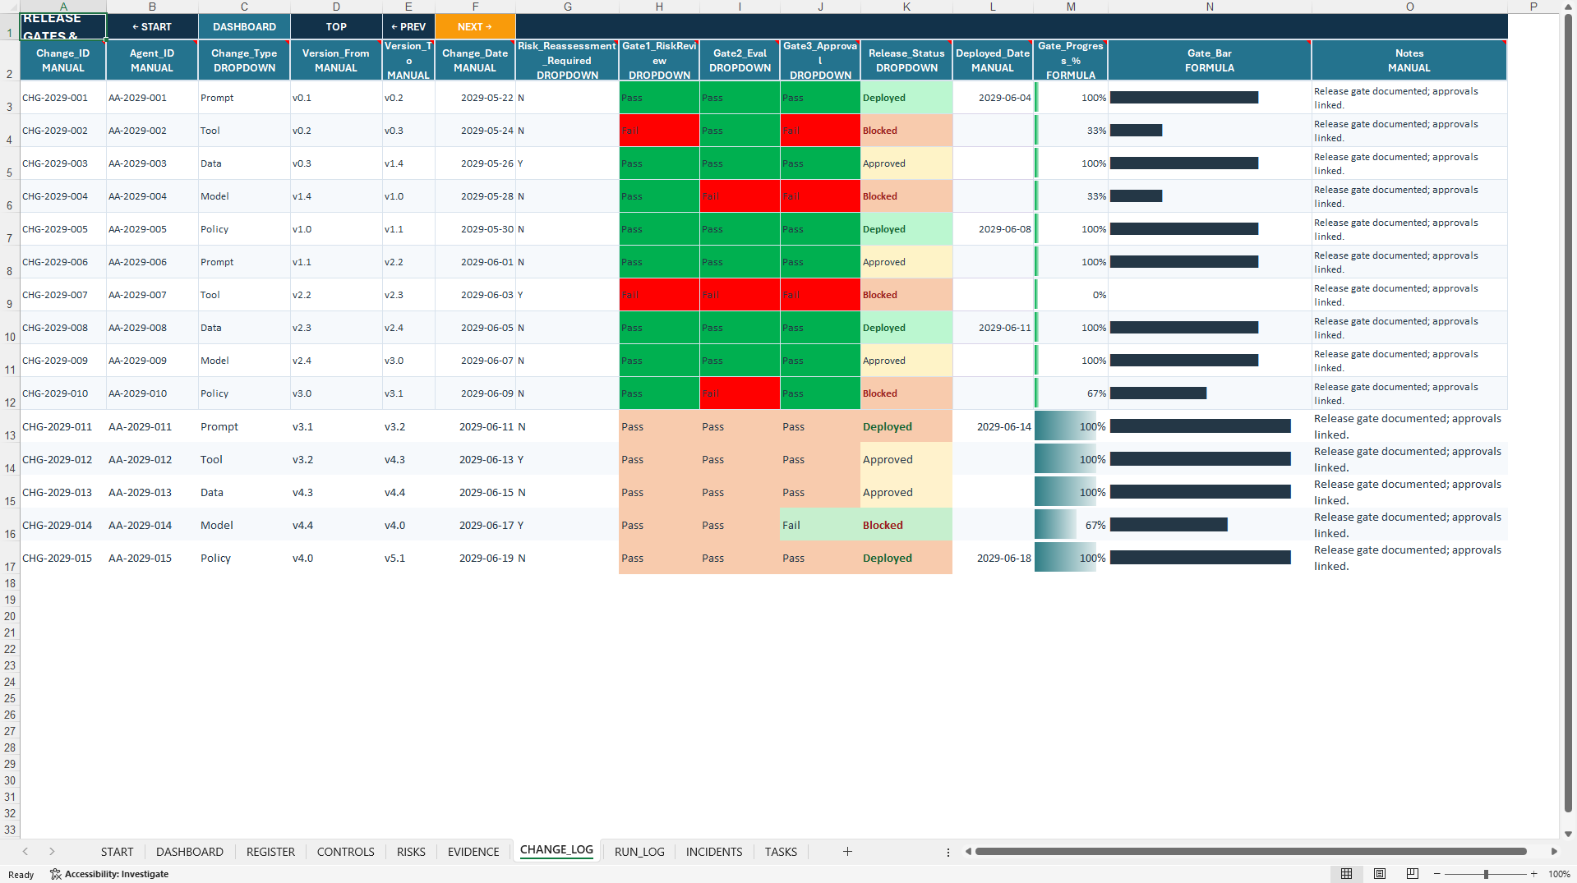Open the TASKS sheet tab
Image resolution: width=1577 pixels, height=883 pixels.
pyautogui.click(x=781, y=852)
